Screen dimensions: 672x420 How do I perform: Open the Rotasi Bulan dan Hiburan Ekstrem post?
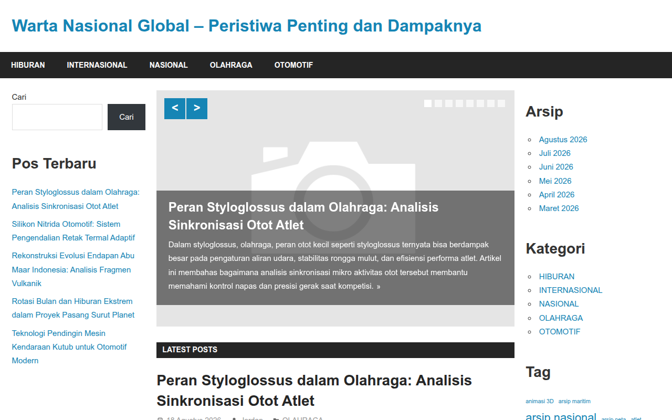73,308
